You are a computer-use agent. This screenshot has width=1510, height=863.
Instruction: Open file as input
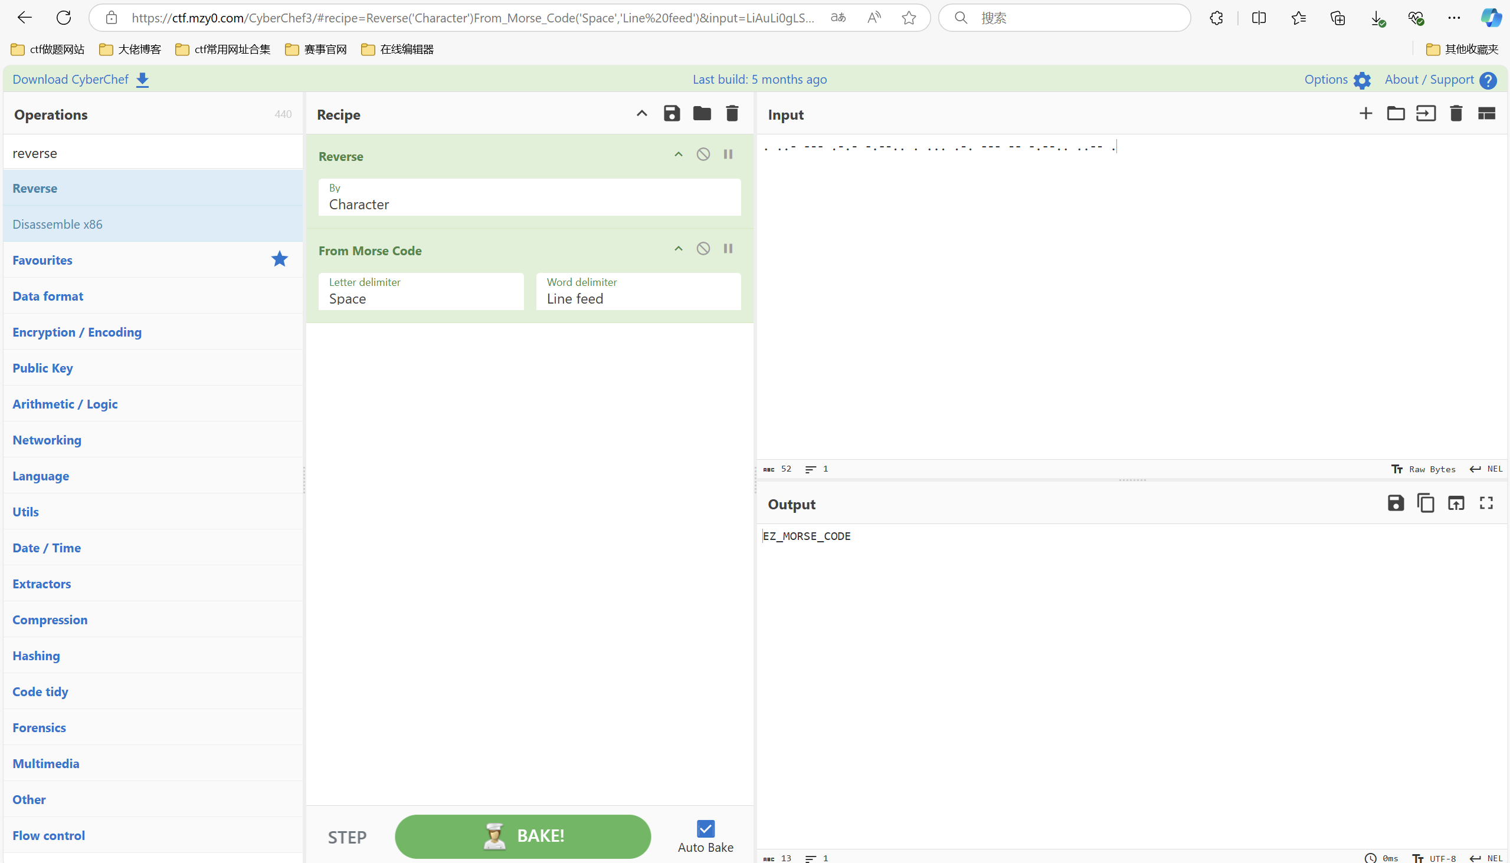click(x=1425, y=113)
